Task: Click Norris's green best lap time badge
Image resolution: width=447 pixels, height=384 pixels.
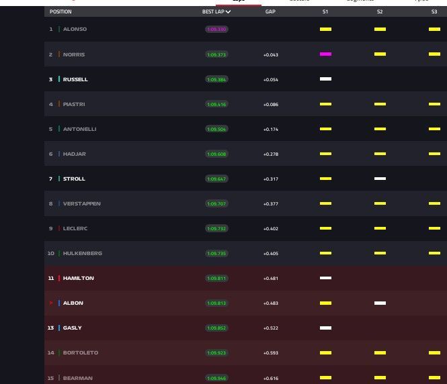Action: point(216,54)
